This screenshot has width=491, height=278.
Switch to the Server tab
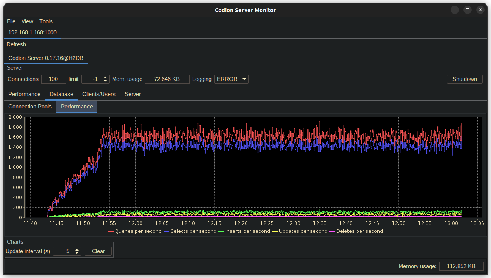(133, 94)
